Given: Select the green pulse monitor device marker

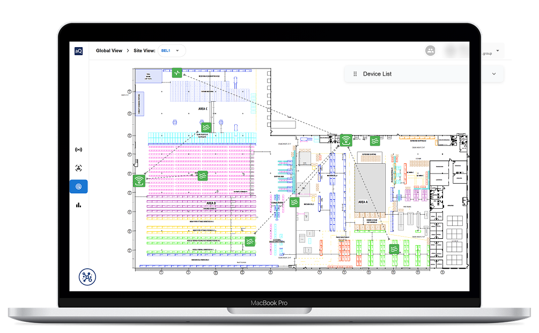Looking at the screenshot, I should click(x=176, y=73).
